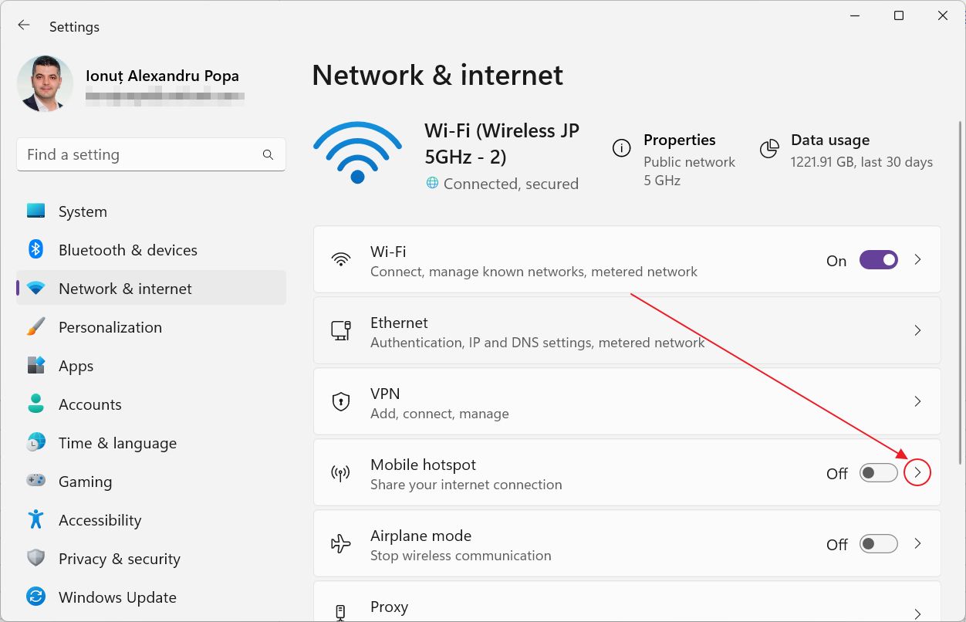966x622 pixels.
Task: Expand the Mobile hotspot chevron
Action: pos(917,472)
